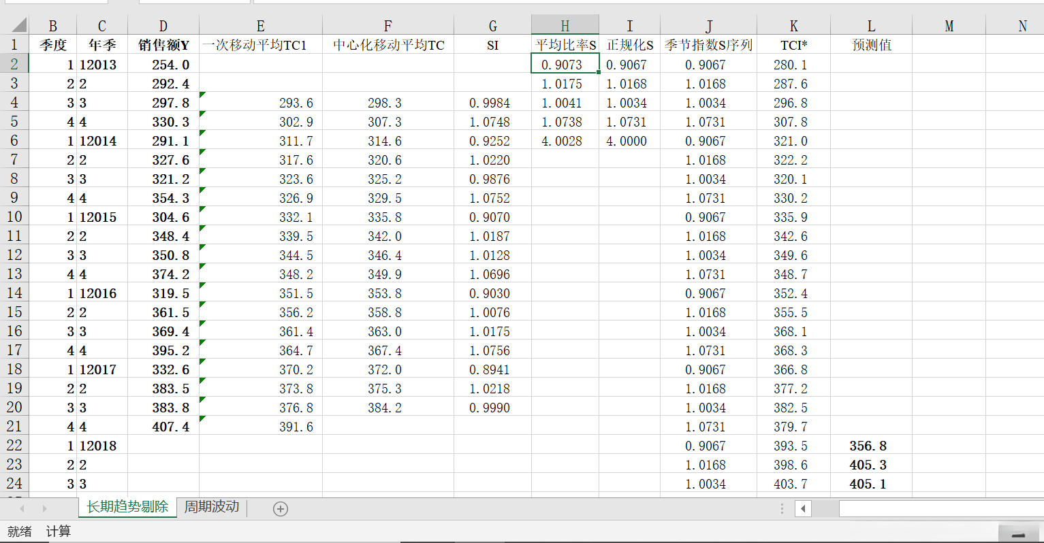Select column C header
The width and height of the screenshot is (1044, 543).
pos(102,26)
